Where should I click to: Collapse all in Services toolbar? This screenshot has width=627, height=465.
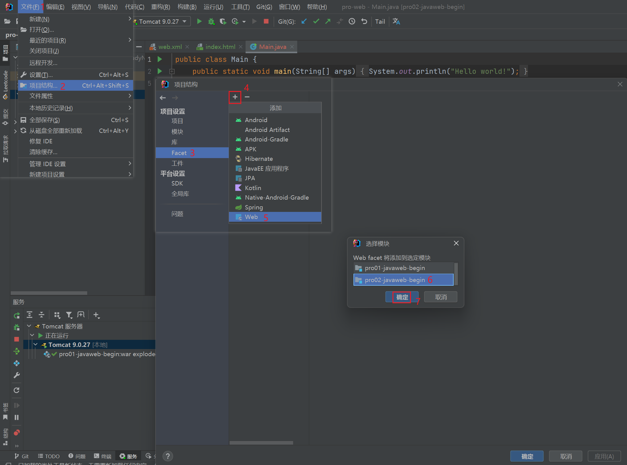click(x=41, y=315)
